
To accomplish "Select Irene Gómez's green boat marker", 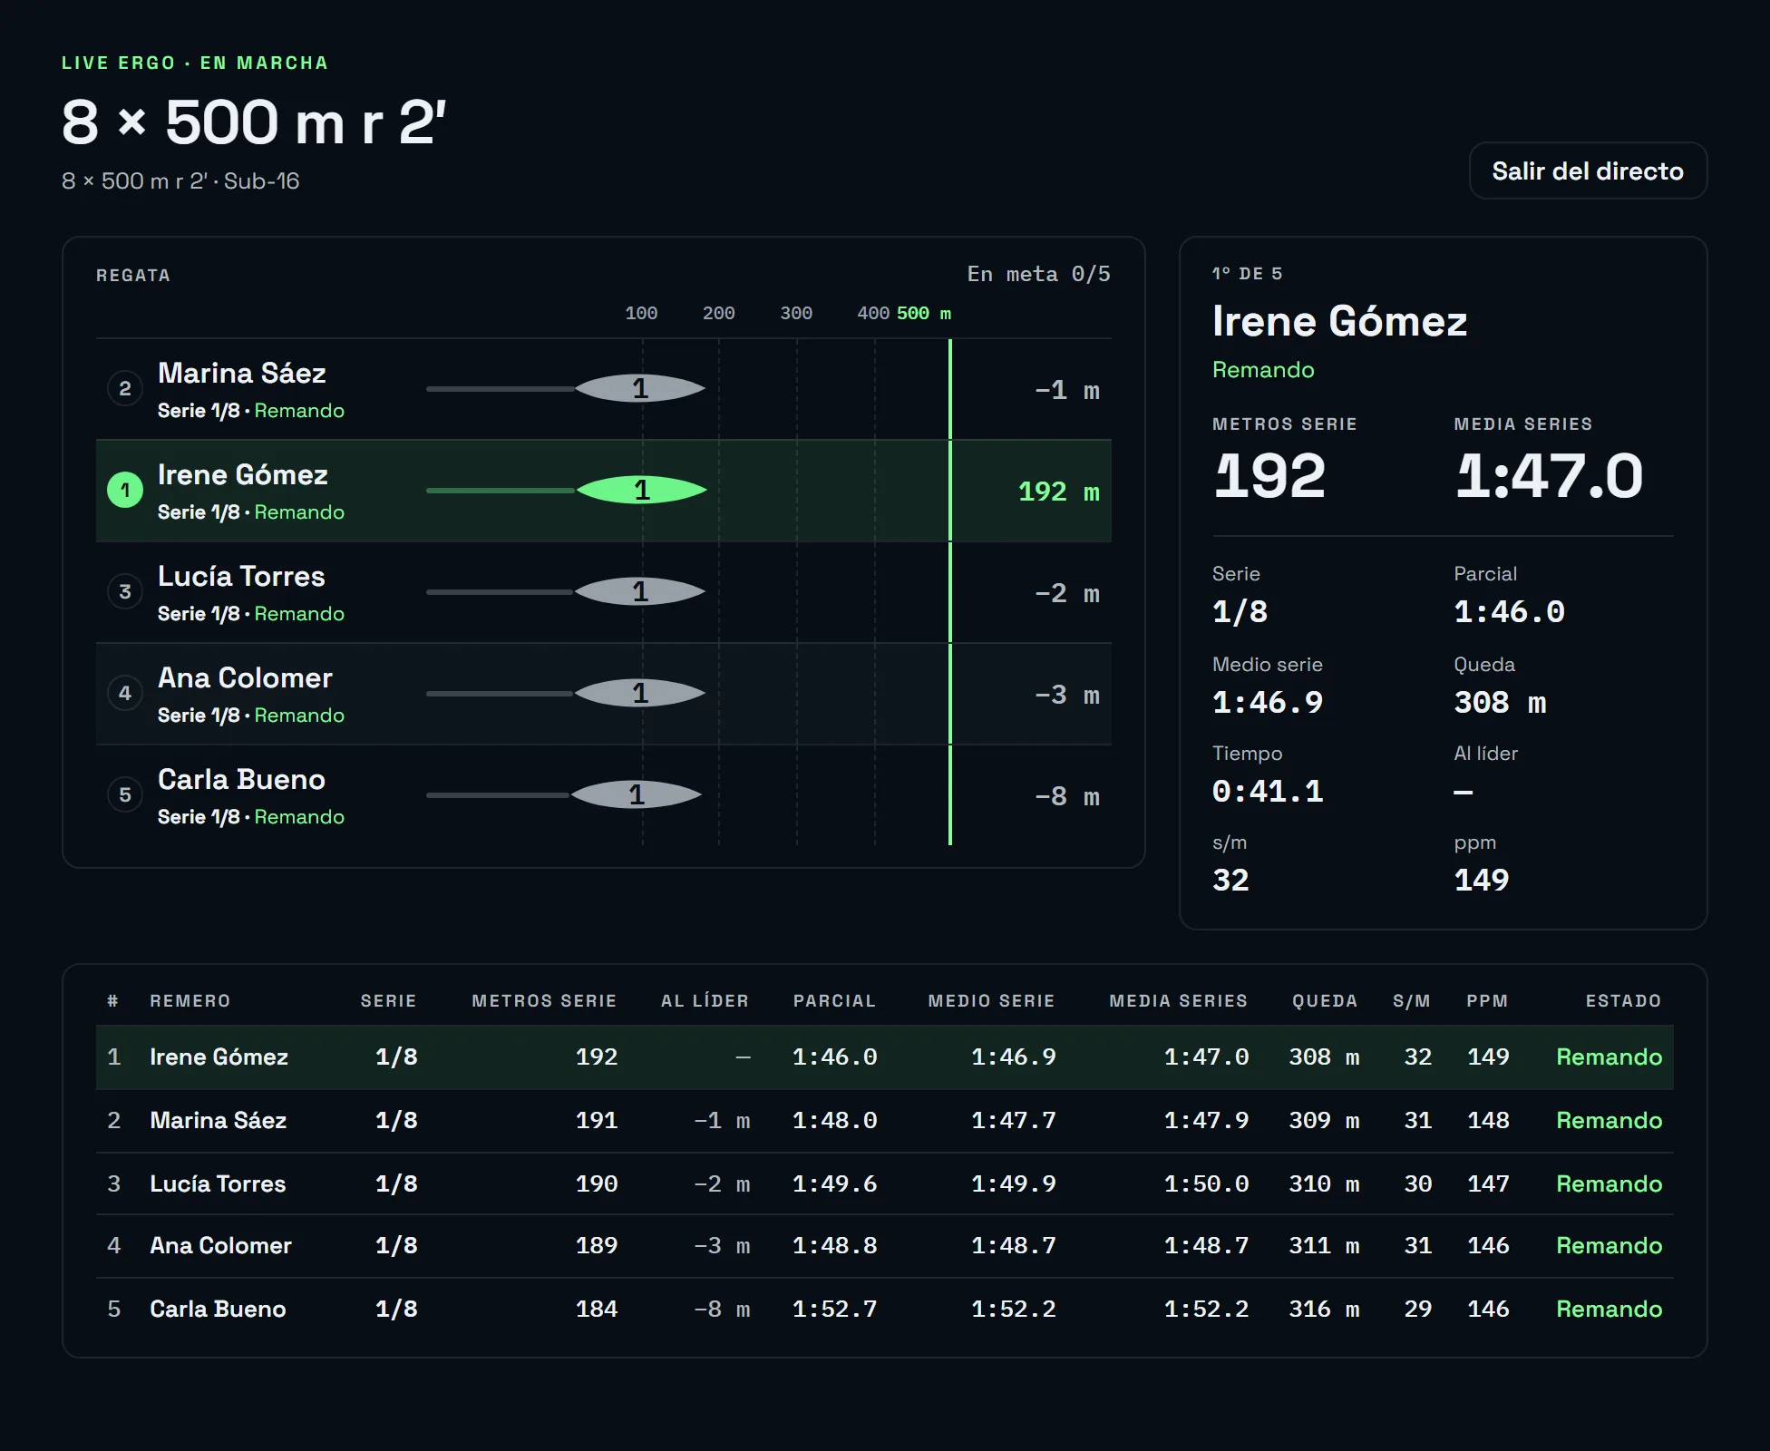I will click(642, 490).
